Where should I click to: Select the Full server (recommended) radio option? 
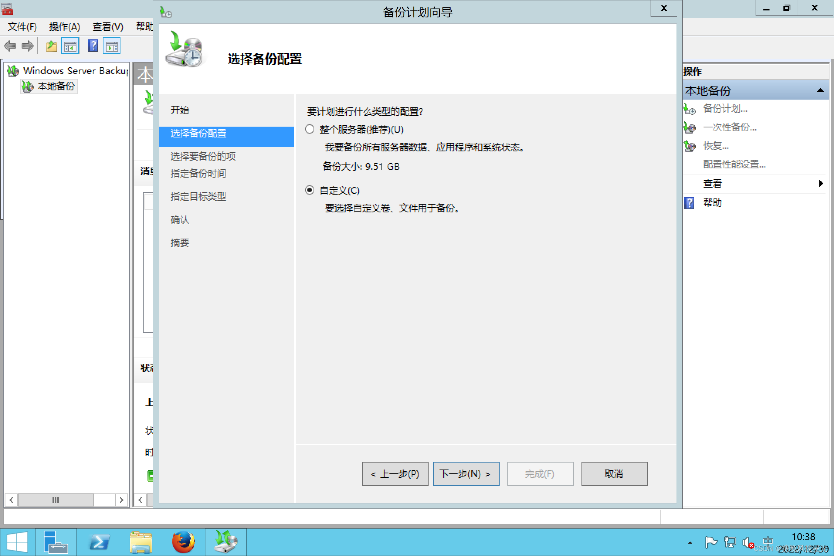coord(310,129)
